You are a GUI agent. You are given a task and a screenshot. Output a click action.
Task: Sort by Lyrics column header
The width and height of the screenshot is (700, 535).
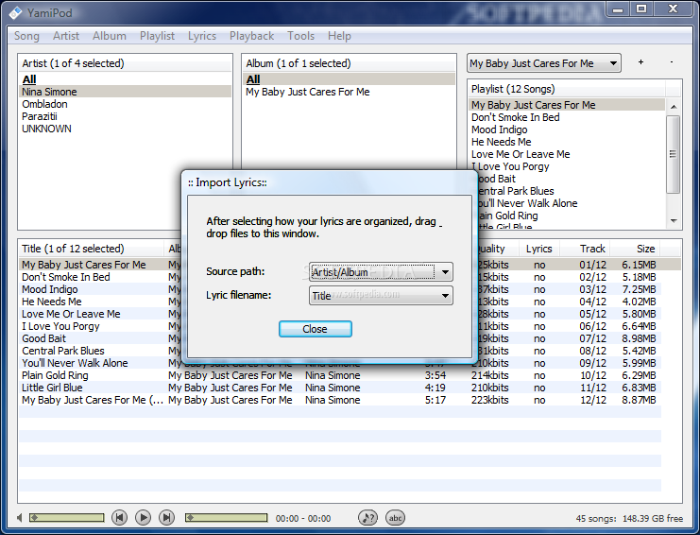click(x=538, y=249)
